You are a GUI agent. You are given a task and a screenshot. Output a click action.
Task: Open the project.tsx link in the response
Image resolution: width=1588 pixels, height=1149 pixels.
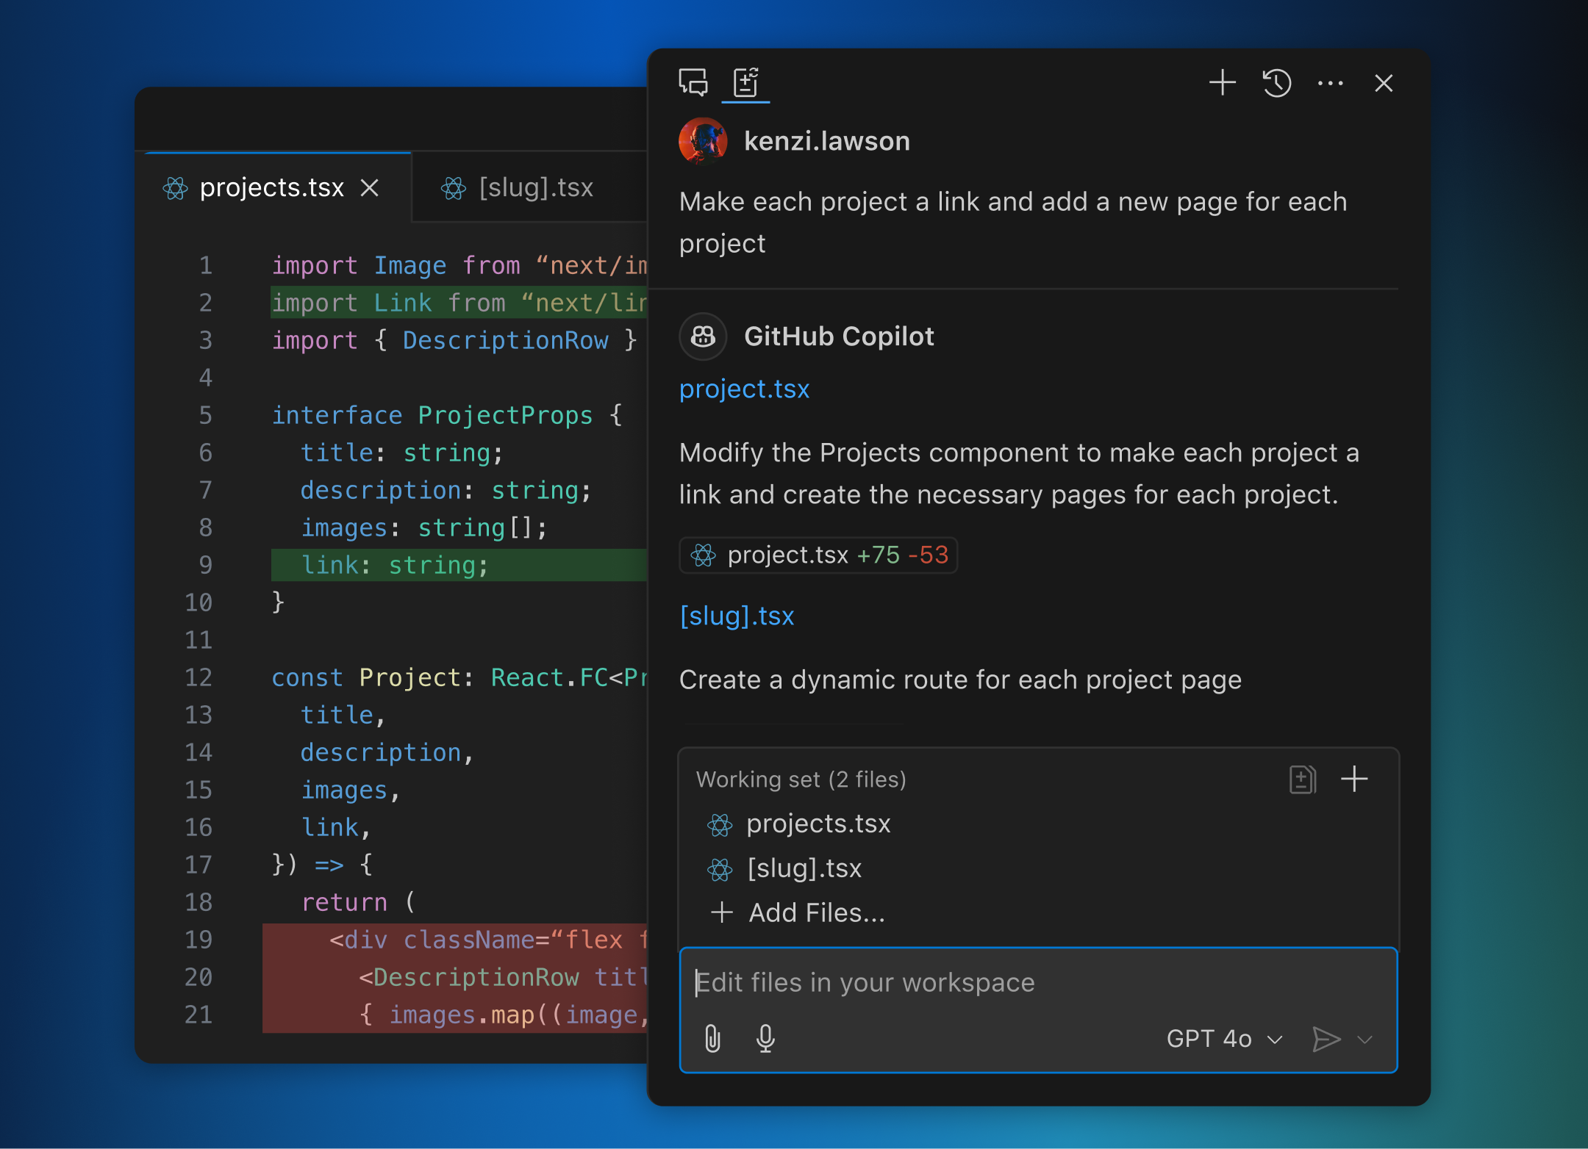tap(744, 389)
